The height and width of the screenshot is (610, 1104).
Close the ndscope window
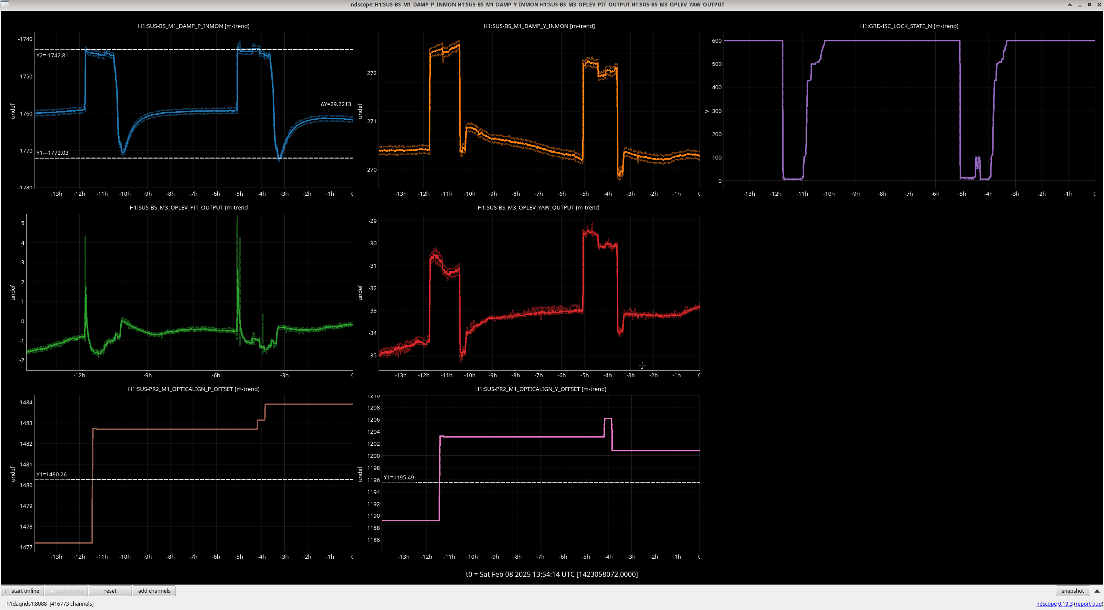pyautogui.click(x=1099, y=5)
